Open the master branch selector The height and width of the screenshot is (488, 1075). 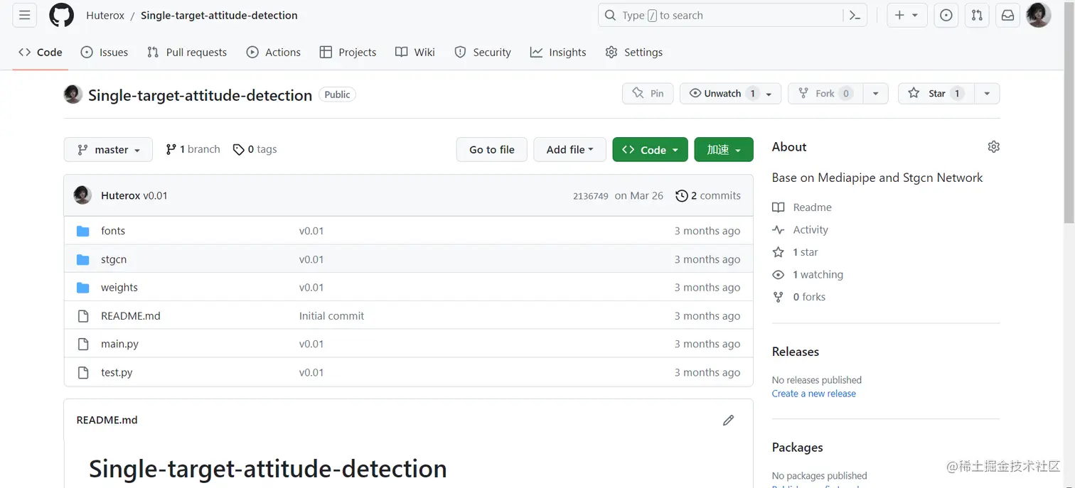pyautogui.click(x=108, y=149)
